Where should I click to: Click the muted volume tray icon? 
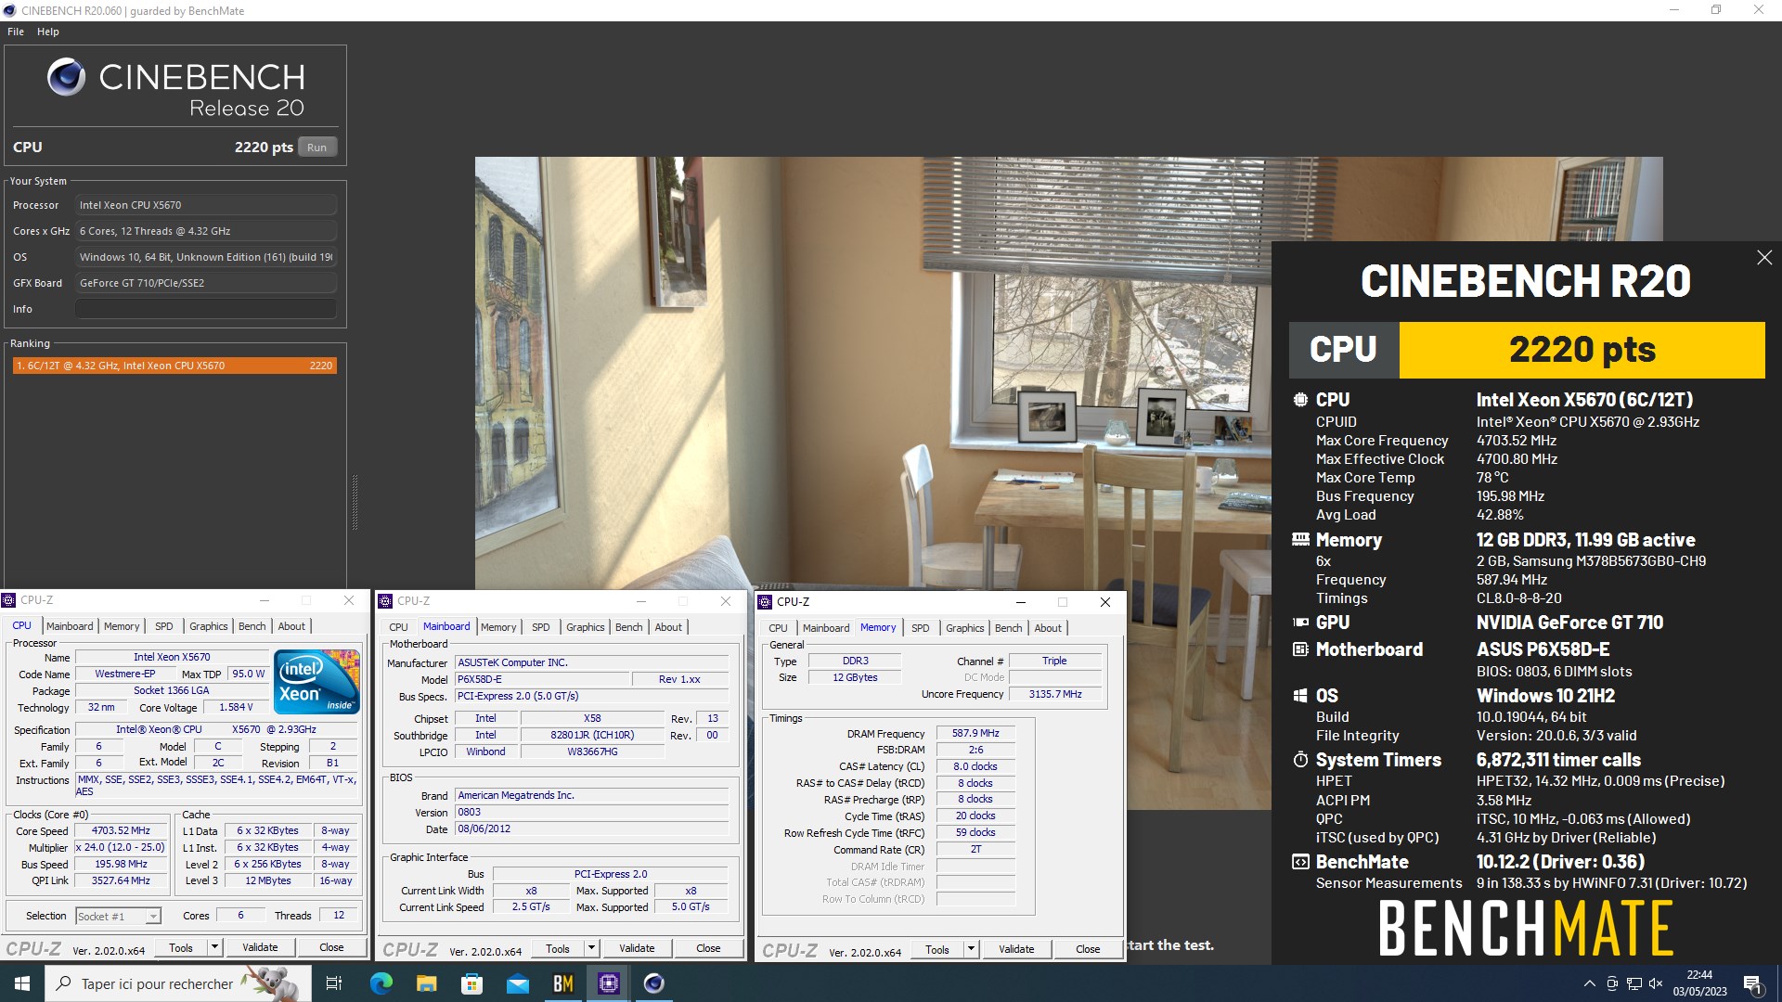click(1656, 983)
